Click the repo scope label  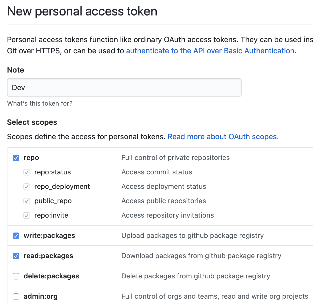tap(31, 158)
